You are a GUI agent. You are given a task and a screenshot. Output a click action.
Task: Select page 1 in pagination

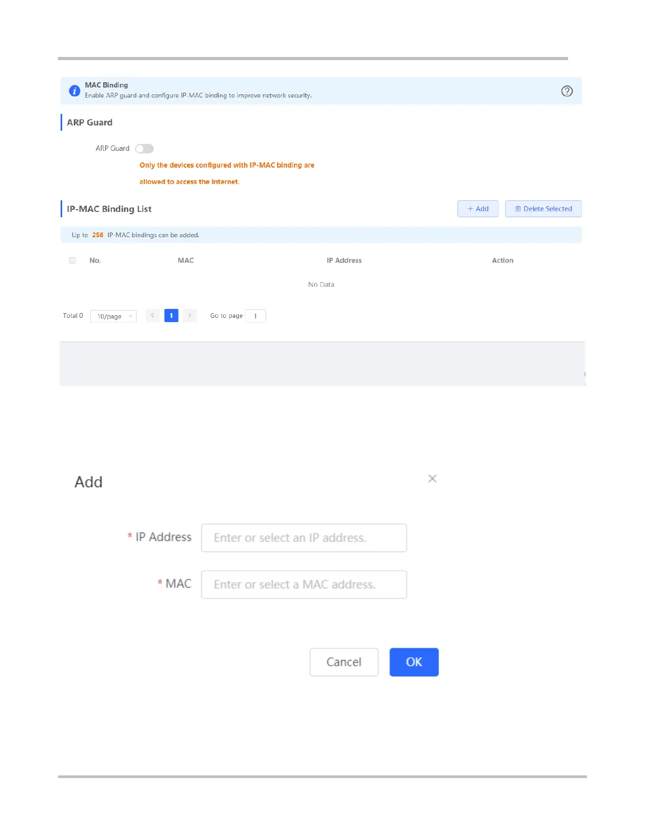tap(171, 316)
